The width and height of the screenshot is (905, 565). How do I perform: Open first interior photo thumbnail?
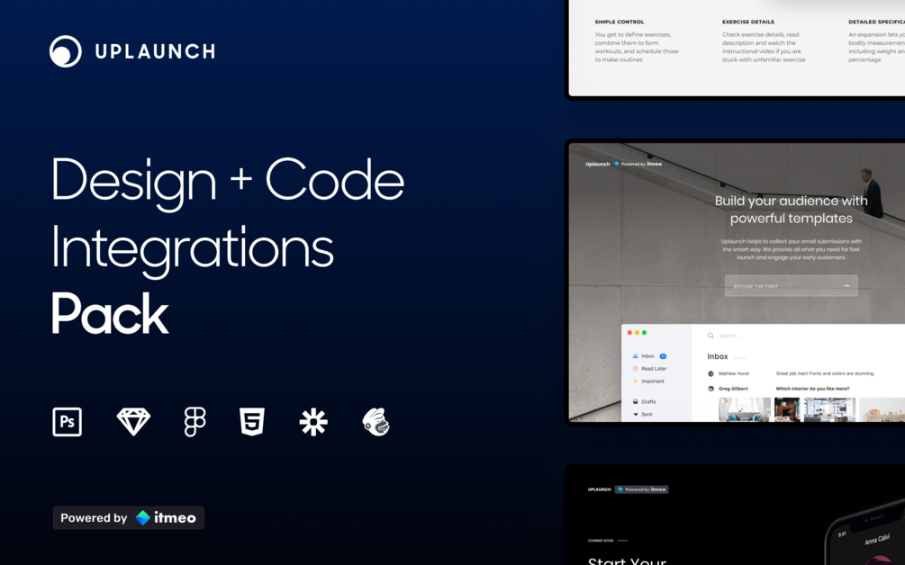point(745,410)
